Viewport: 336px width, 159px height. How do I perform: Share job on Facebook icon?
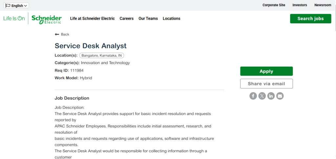tap(253, 96)
